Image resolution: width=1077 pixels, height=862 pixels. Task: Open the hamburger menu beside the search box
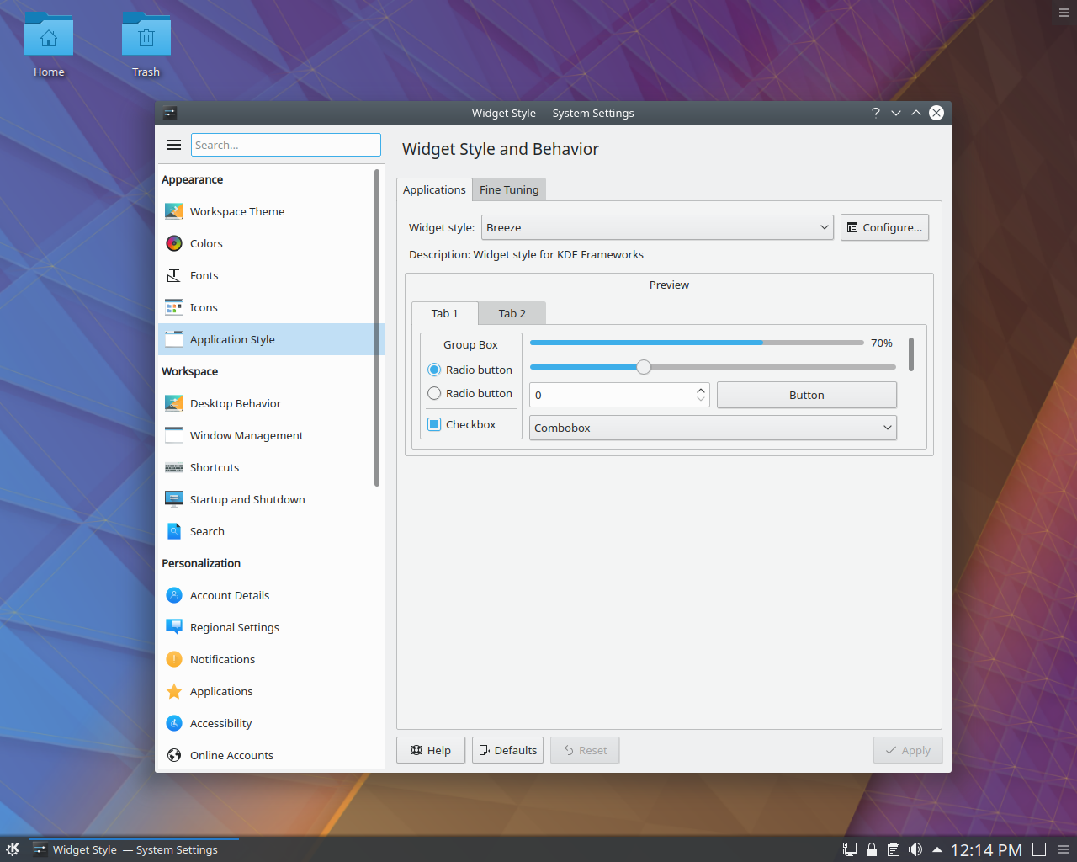[x=174, y=145]
